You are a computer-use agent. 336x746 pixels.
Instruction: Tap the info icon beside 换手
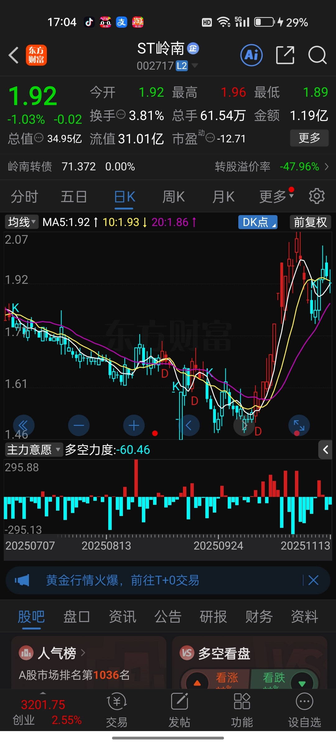click(x=121, y=114)
